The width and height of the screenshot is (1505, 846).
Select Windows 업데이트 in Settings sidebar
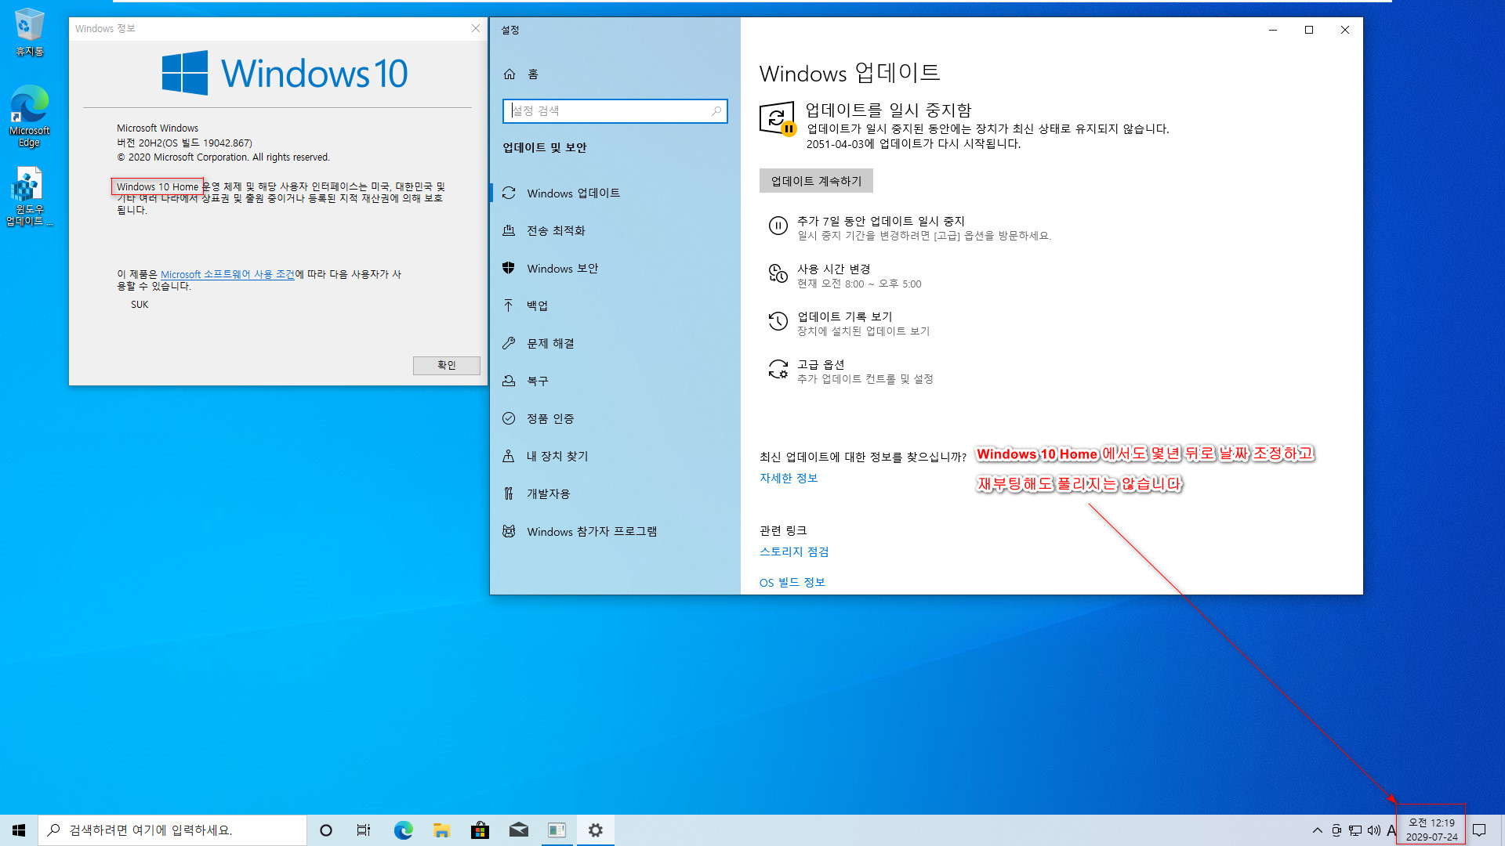point(615,193)
